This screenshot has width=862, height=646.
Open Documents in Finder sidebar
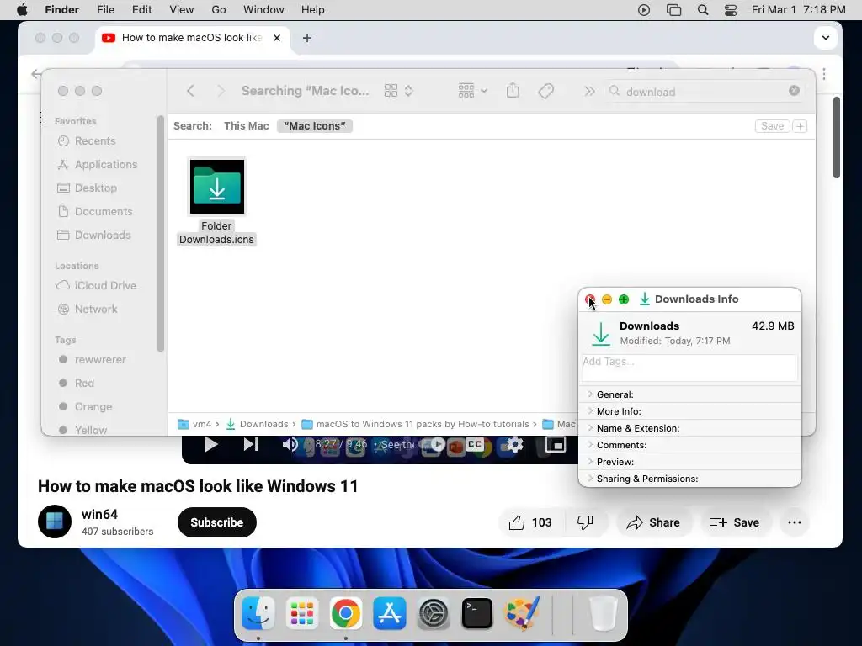point(103,211)
